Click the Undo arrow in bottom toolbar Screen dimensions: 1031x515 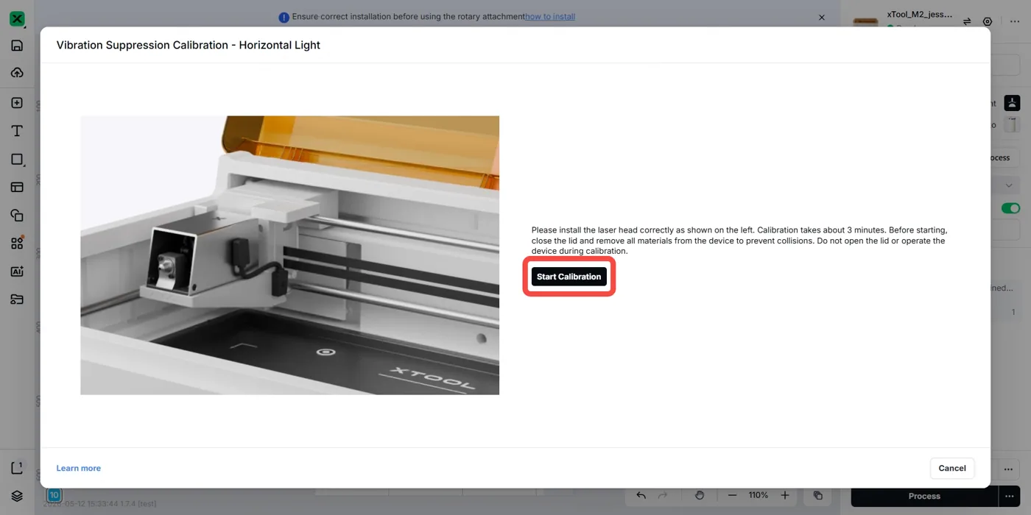(641, 495)
